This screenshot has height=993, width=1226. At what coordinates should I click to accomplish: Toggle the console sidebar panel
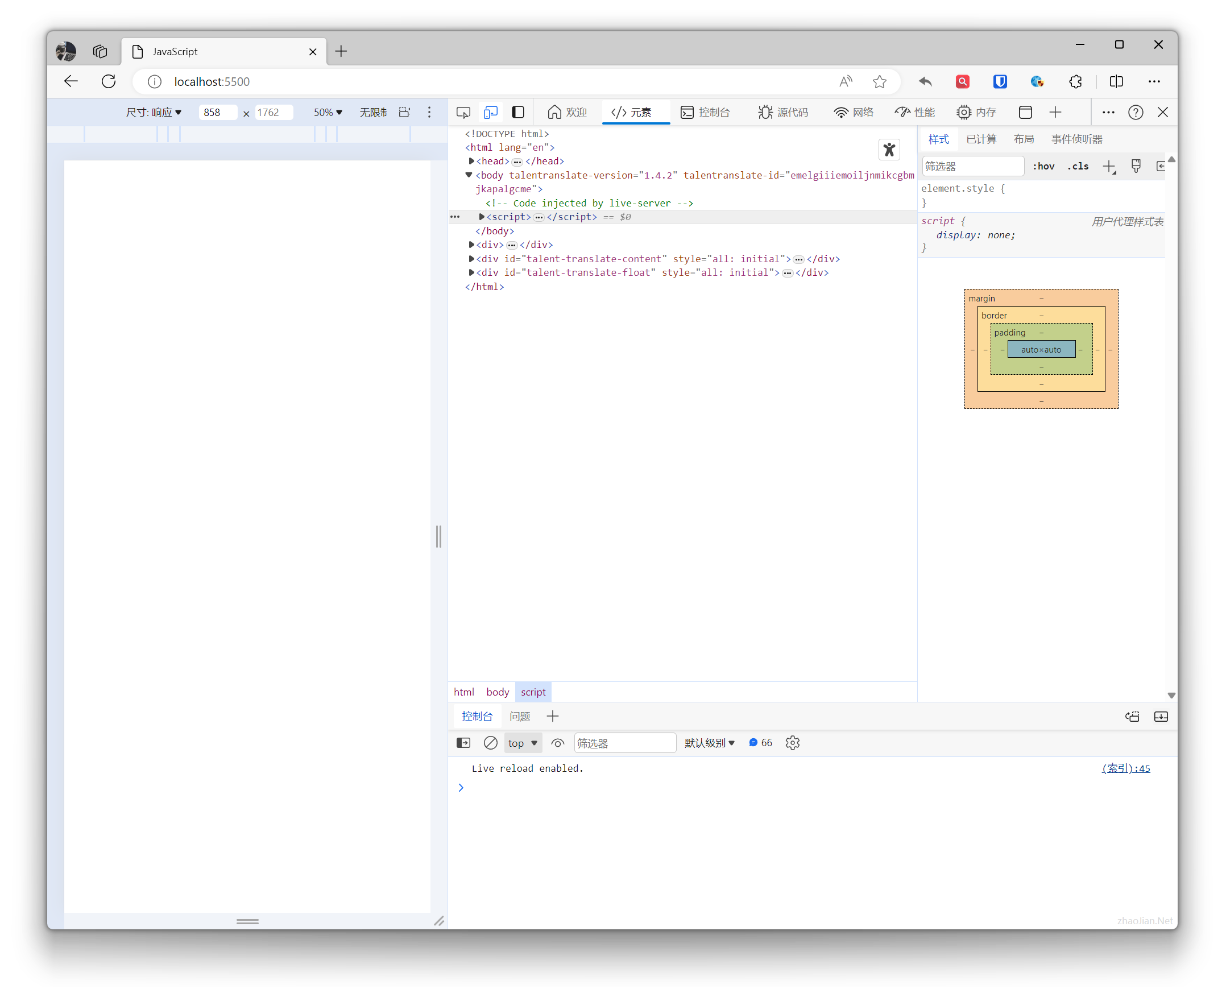pos(463,742)
